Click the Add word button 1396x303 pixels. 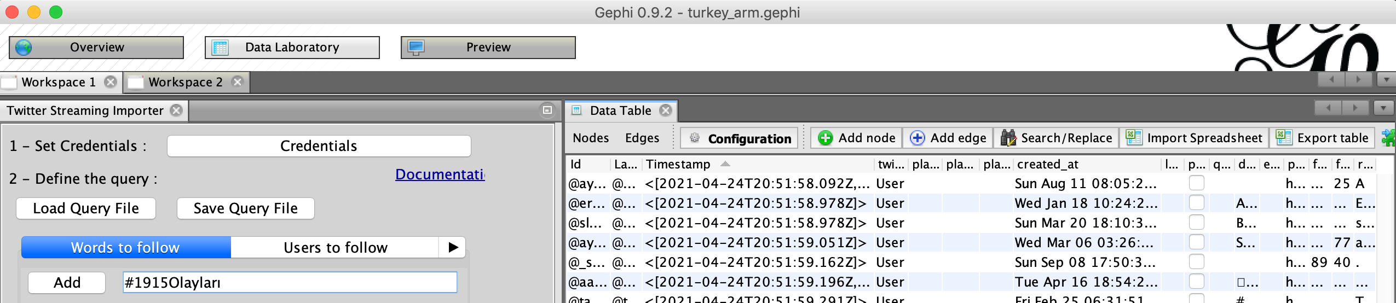[x=67, y=283]
